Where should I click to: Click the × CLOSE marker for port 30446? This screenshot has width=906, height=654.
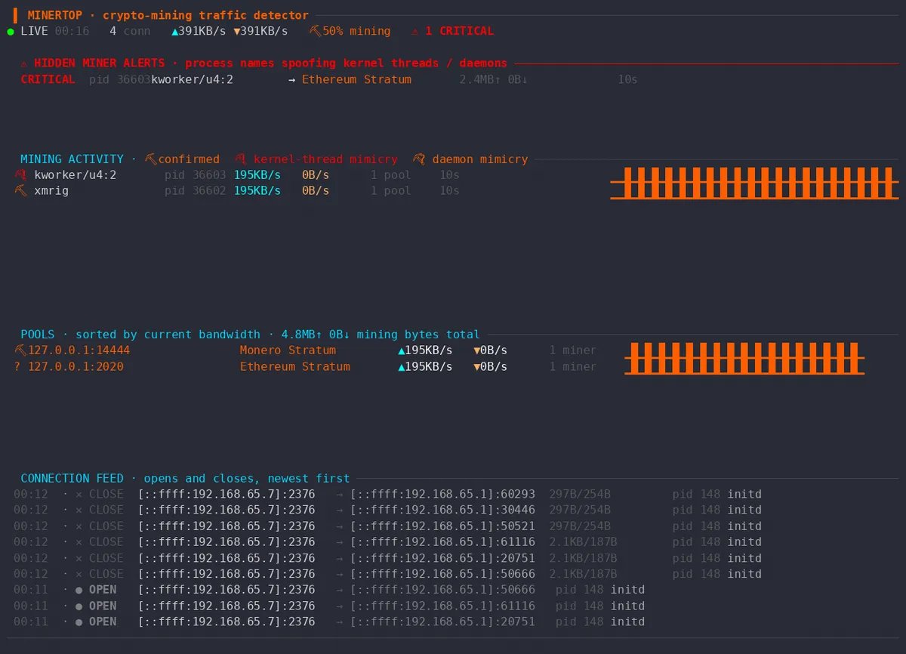[x=99, y=510]
